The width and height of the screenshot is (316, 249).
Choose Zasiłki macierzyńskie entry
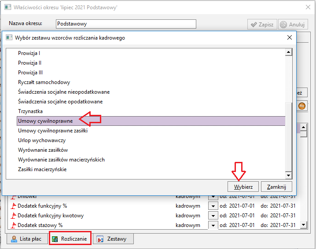point(42,169)
